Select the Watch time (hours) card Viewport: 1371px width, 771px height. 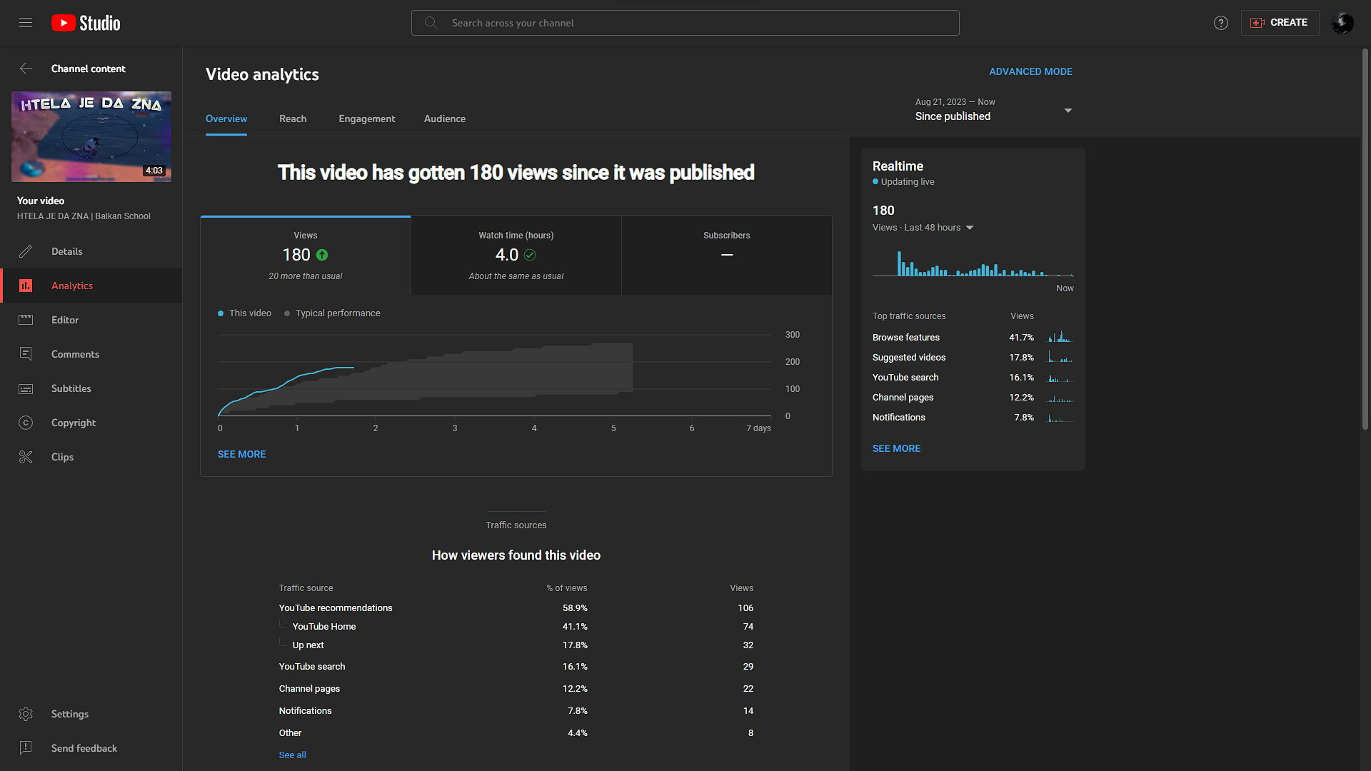pos(516,256)
